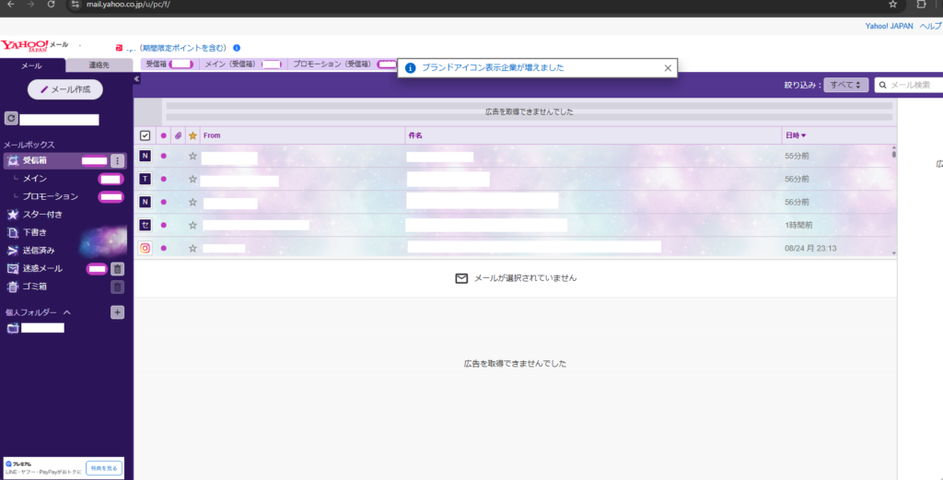Click the セ sender icon in the 1時間前 row
Viewport: 943px width, 480px height.
(x=145, y=225)
